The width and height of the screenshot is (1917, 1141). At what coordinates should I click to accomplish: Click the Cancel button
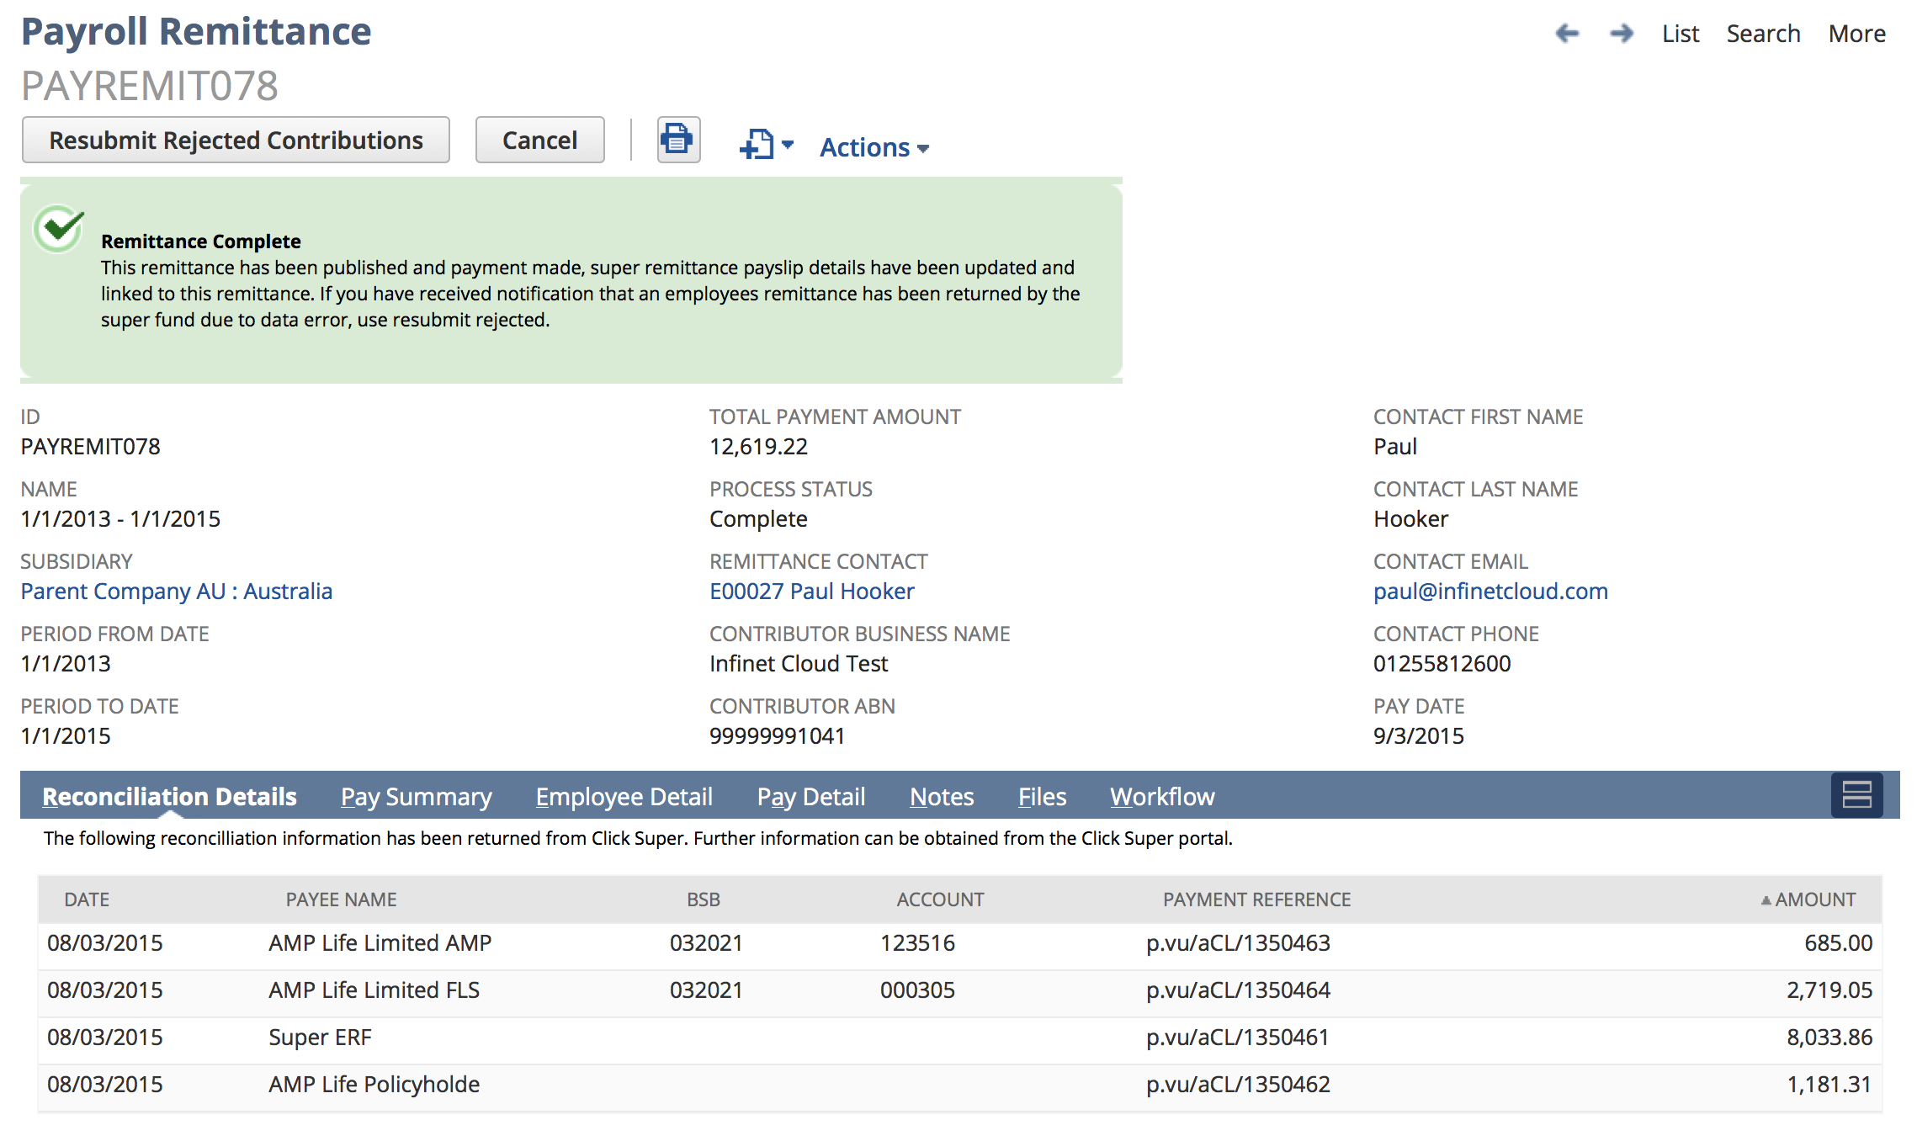point(539,140)
